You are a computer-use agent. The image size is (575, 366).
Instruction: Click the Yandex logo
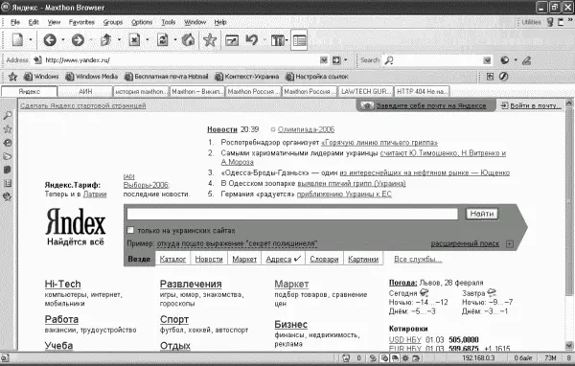pyautogui.click(x=76, y=221)
